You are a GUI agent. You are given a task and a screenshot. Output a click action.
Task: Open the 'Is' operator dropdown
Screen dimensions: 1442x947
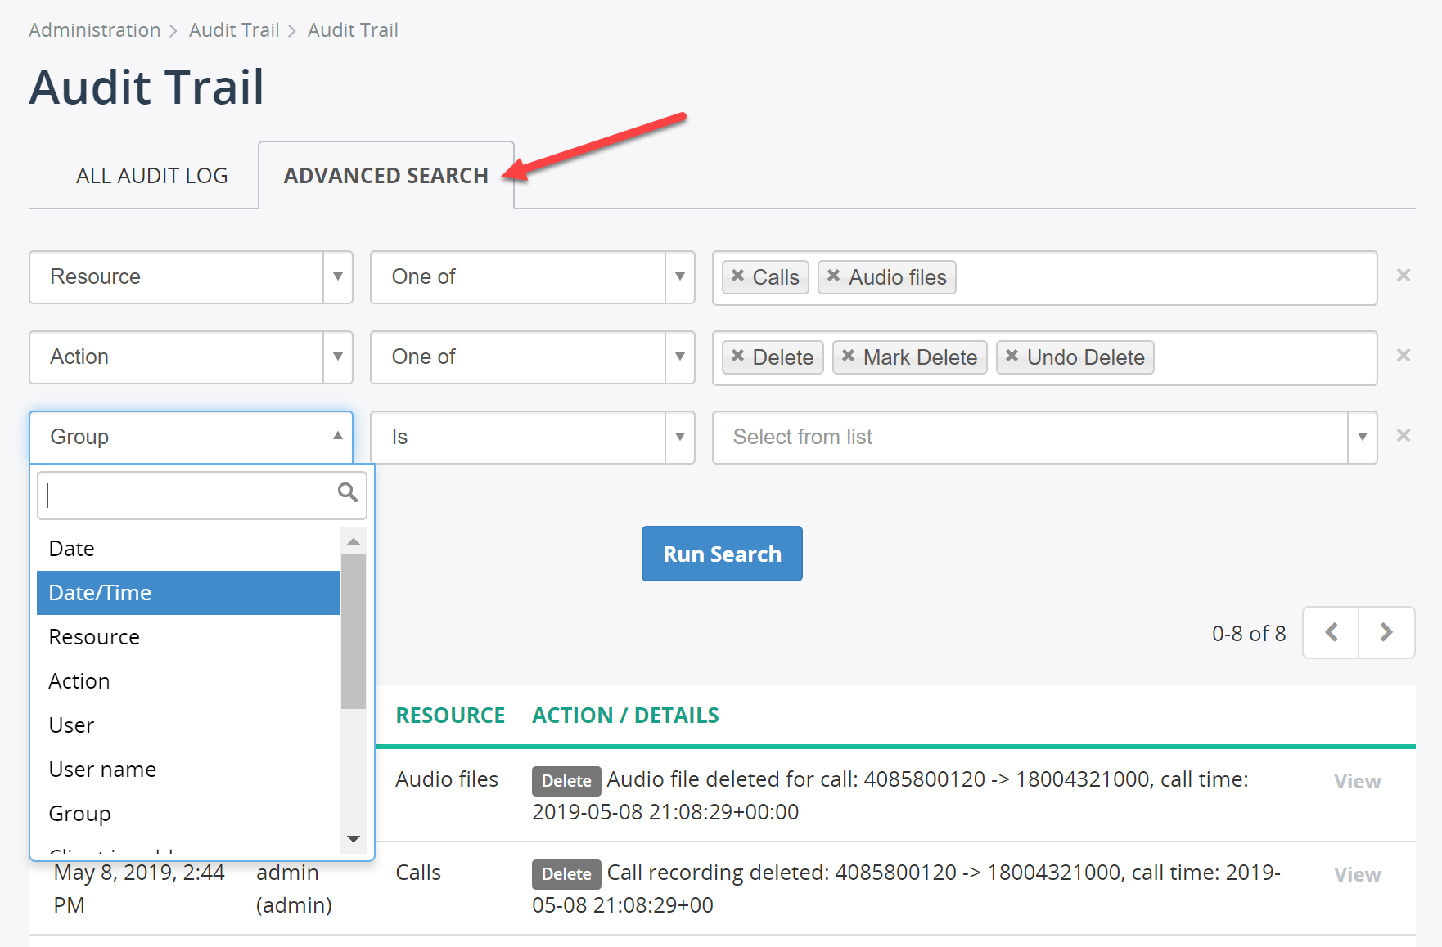tap(532, 438)
